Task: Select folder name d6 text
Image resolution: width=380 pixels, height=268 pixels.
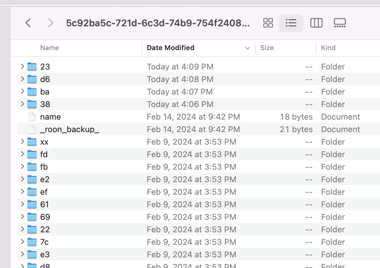Action: pos(45,79)
